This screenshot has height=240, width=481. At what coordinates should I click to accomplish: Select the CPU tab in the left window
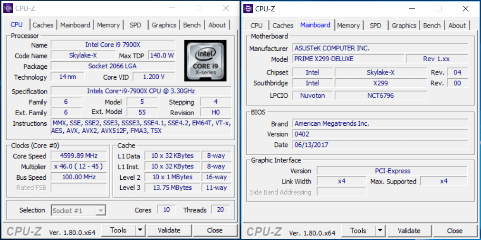(x=17, y=25)
